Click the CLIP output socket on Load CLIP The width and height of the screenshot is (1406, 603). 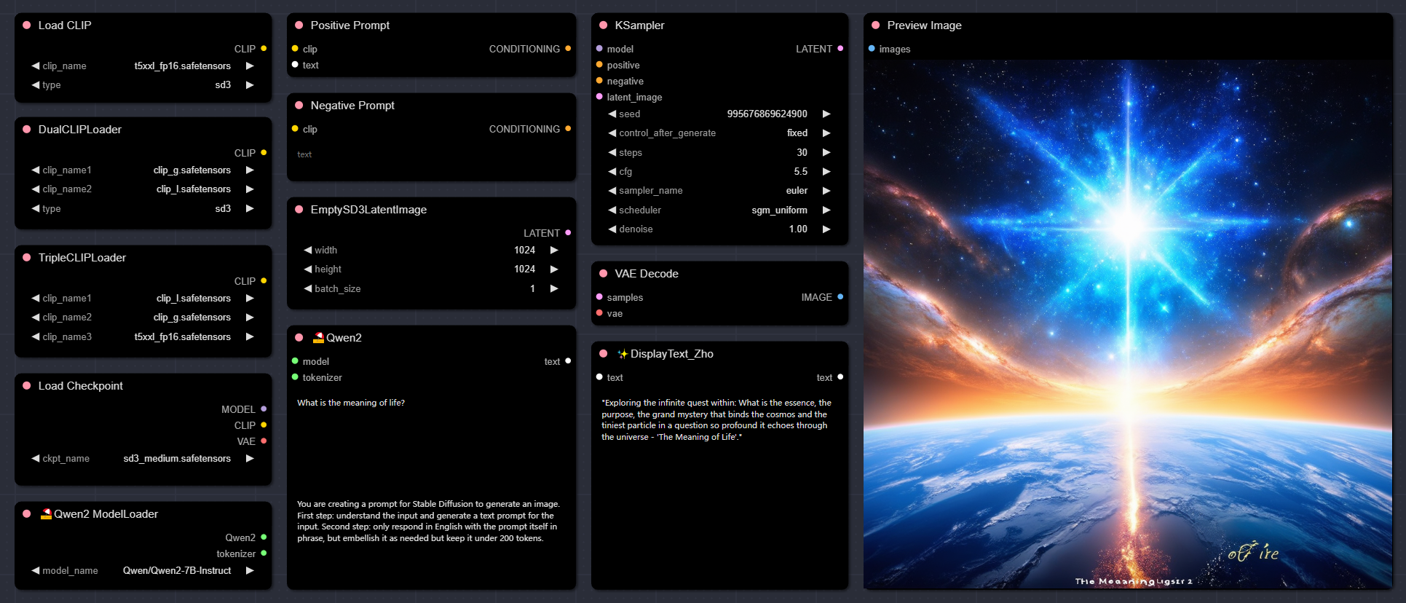coord(264,49)
